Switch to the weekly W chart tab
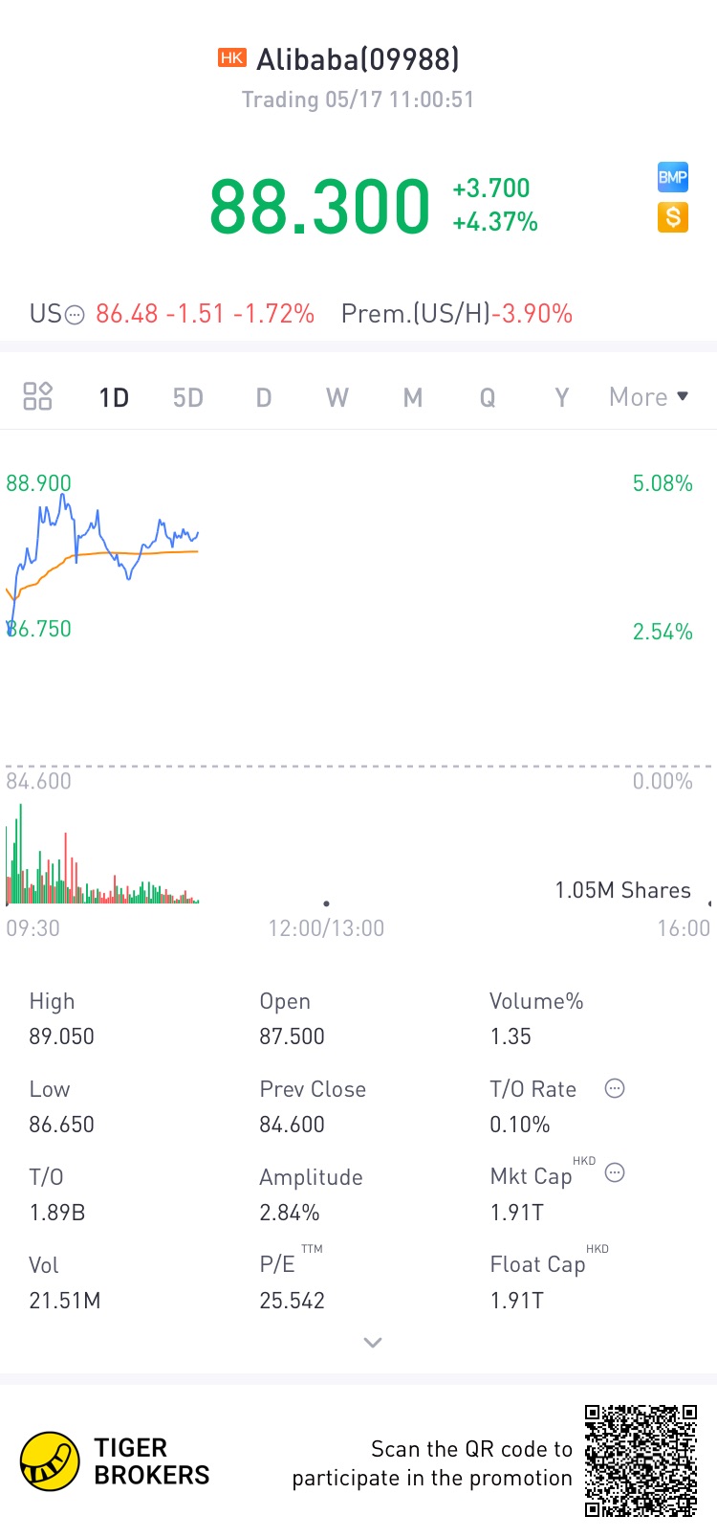717x1538 pixels. click(x=337, y=398)
